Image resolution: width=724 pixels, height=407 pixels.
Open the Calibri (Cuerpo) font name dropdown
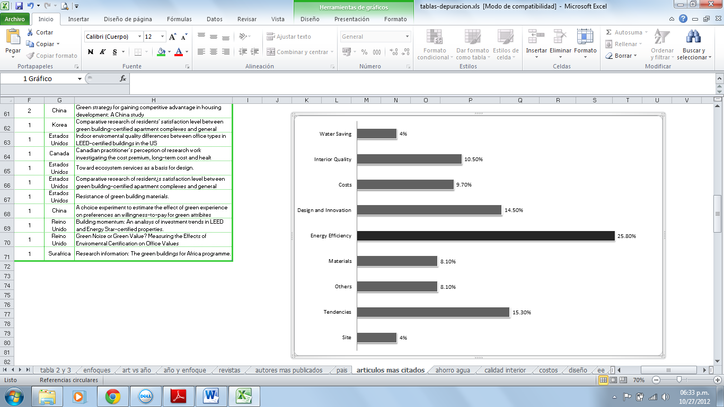coord(140,37)
